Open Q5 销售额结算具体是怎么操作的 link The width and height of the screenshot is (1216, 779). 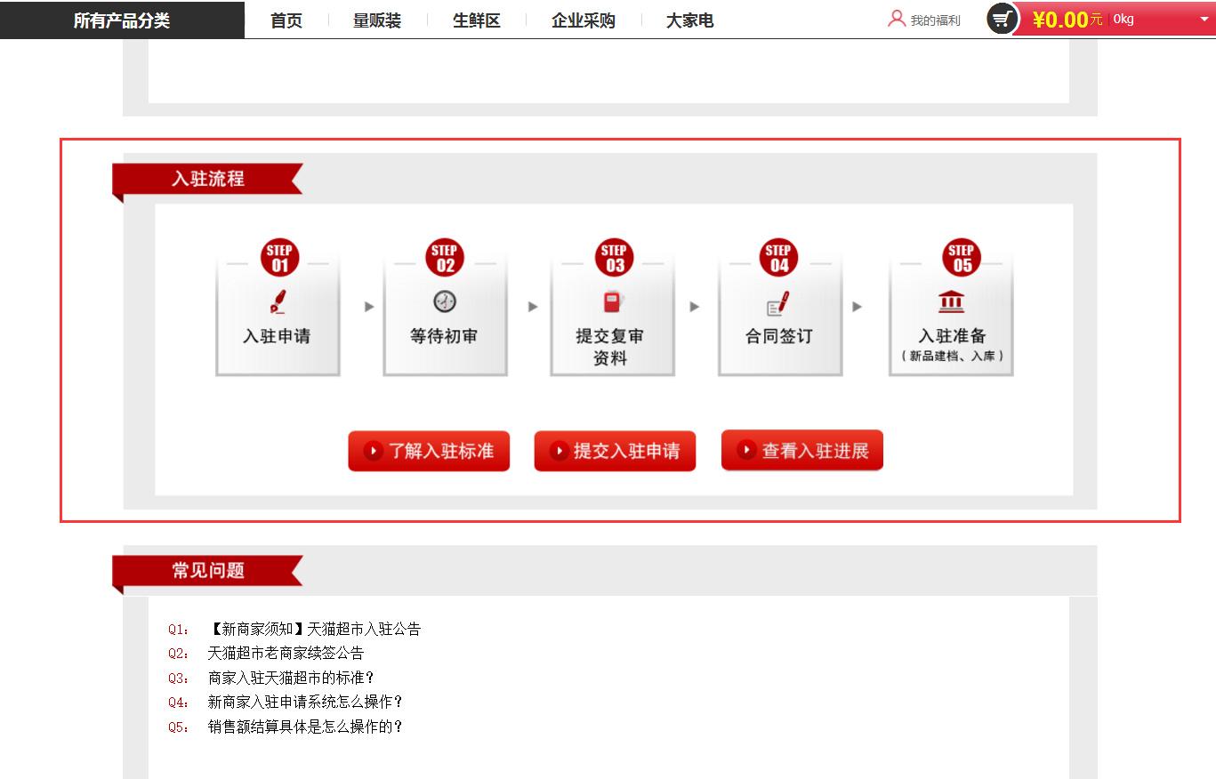pyautogui.click(x=306, y=727)
